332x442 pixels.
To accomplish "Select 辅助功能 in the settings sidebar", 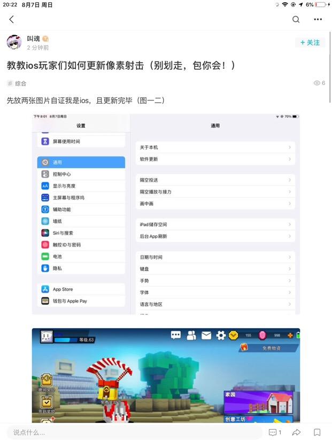I will [x=81, y=209].
